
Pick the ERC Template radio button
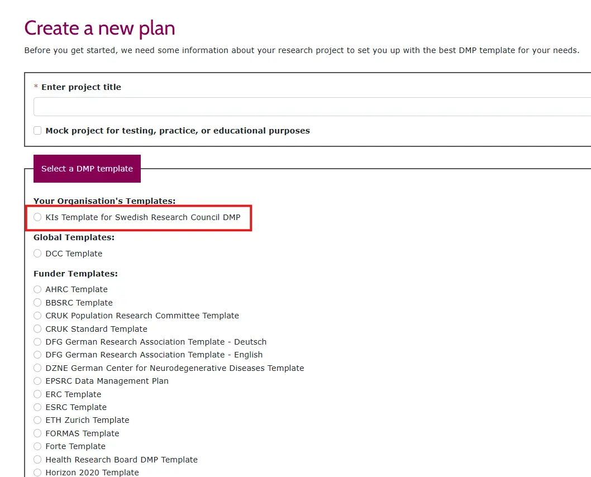pyautogui.click(x=37, y=394)
